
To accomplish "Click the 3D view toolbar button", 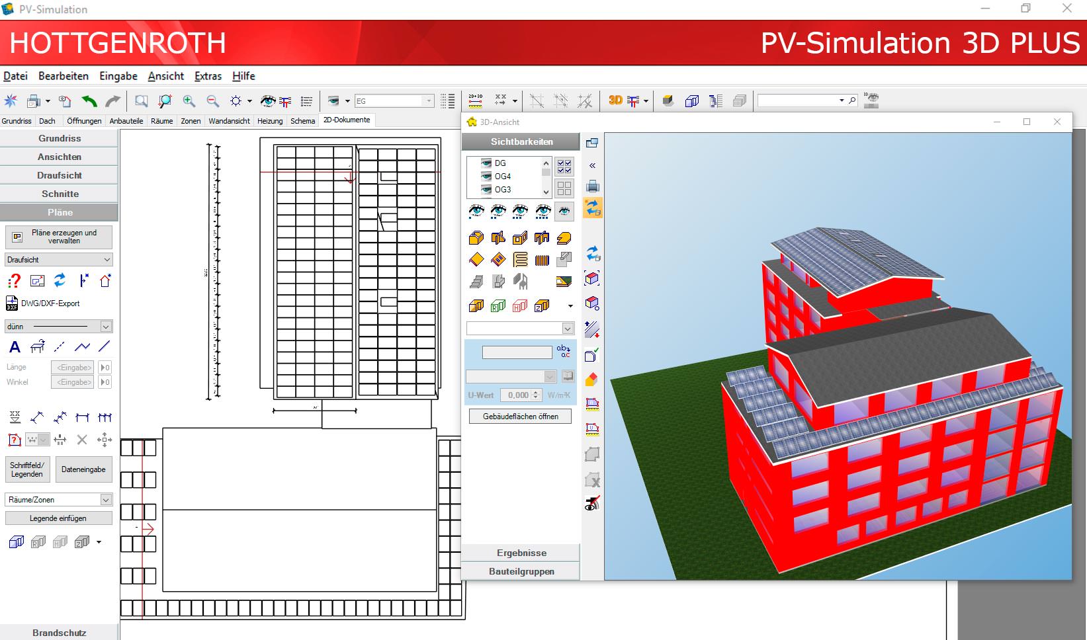I will [615, 100].
